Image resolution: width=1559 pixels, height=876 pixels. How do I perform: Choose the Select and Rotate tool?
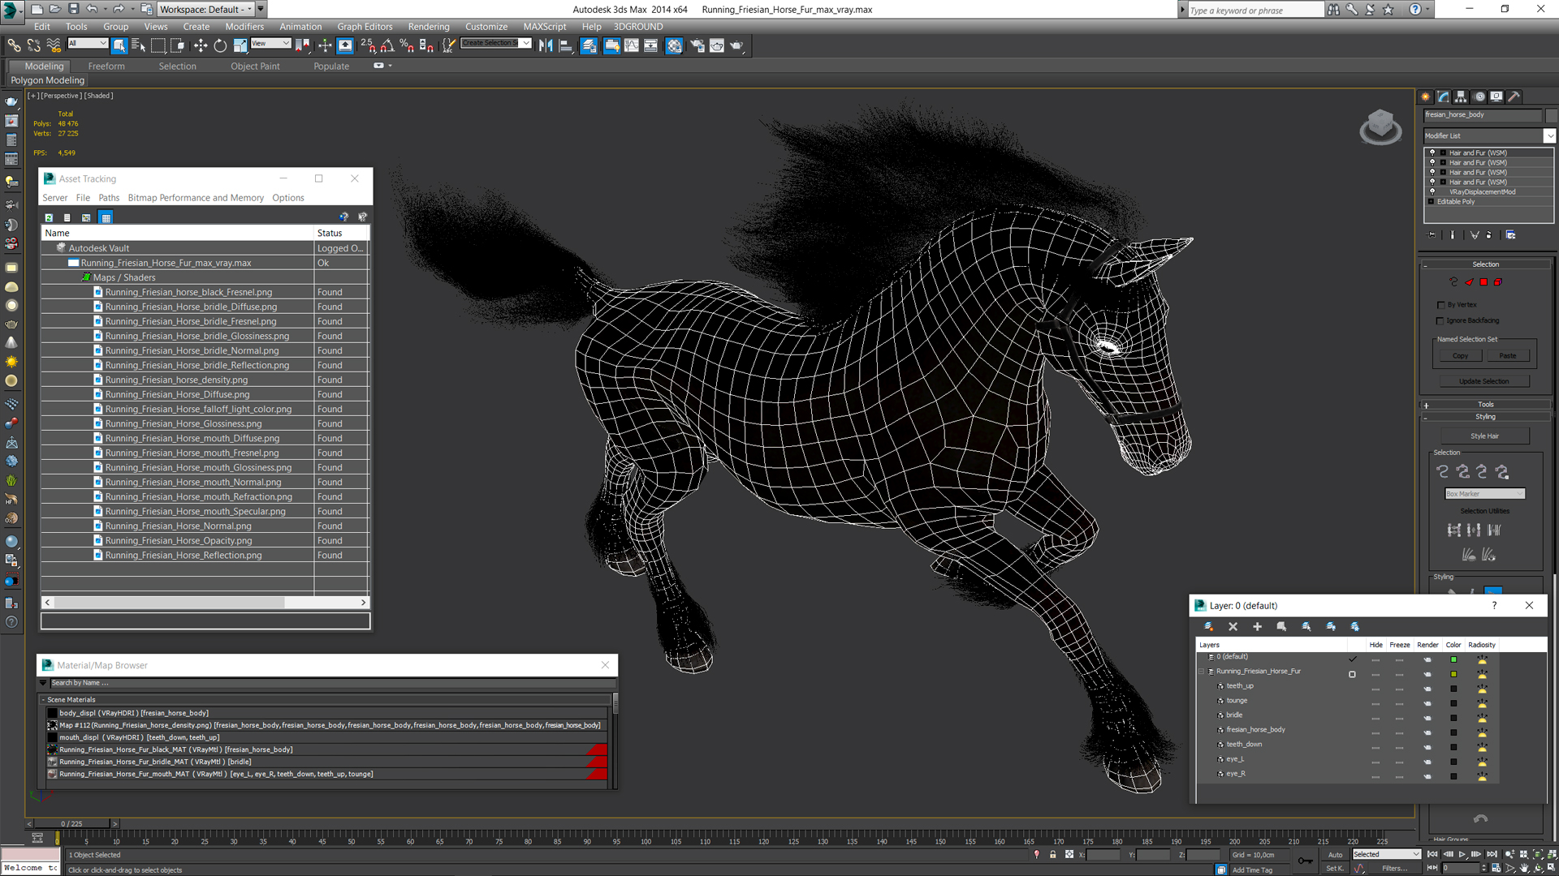[220, 45]
